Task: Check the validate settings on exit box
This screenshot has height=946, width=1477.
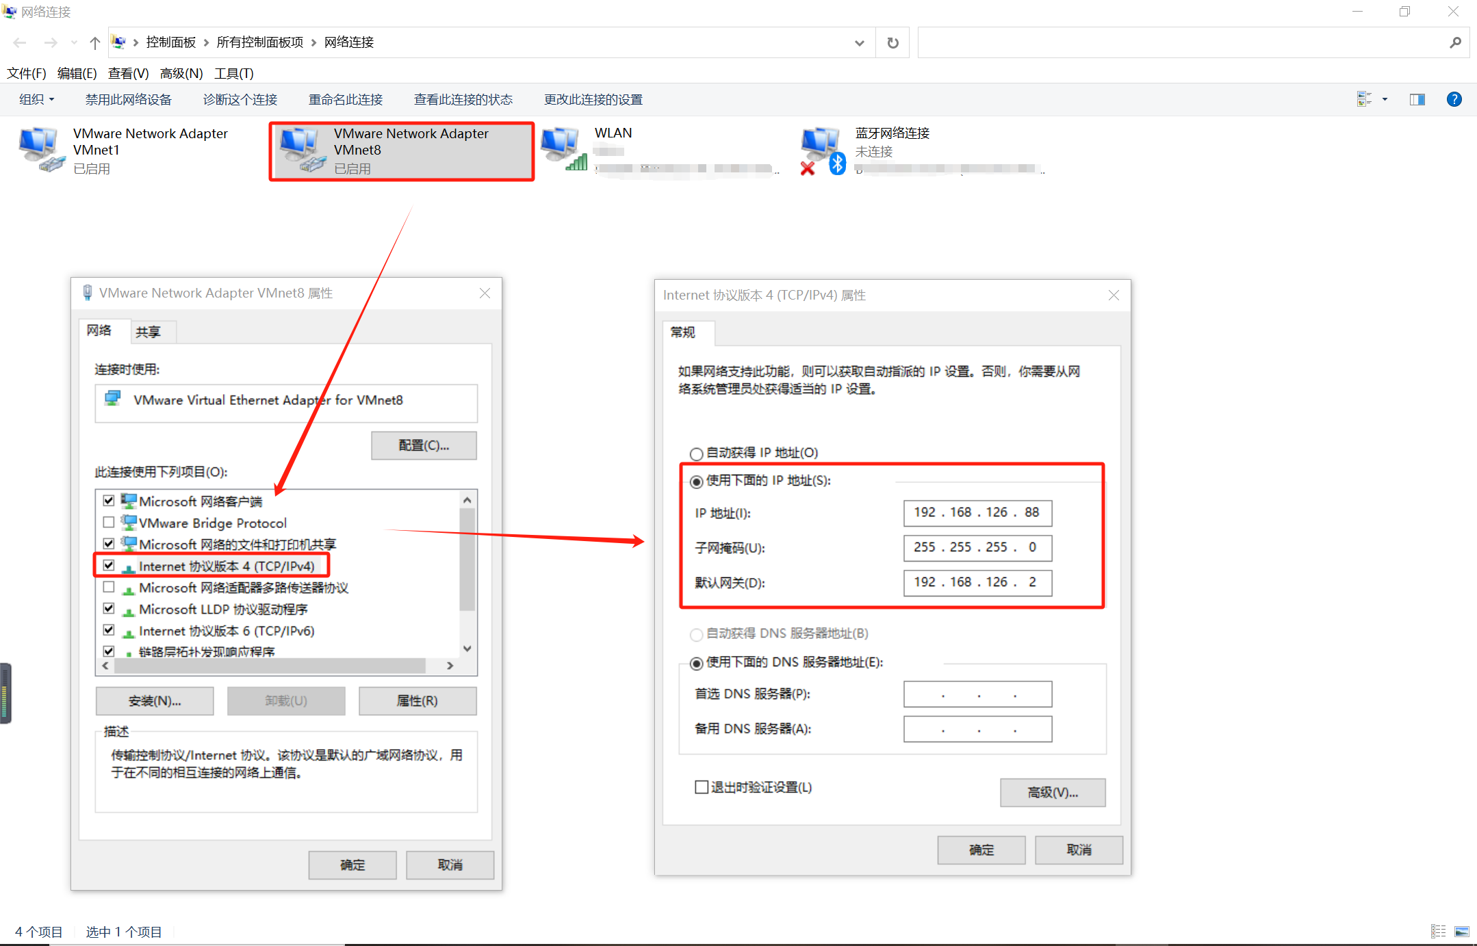Action: 702,787
